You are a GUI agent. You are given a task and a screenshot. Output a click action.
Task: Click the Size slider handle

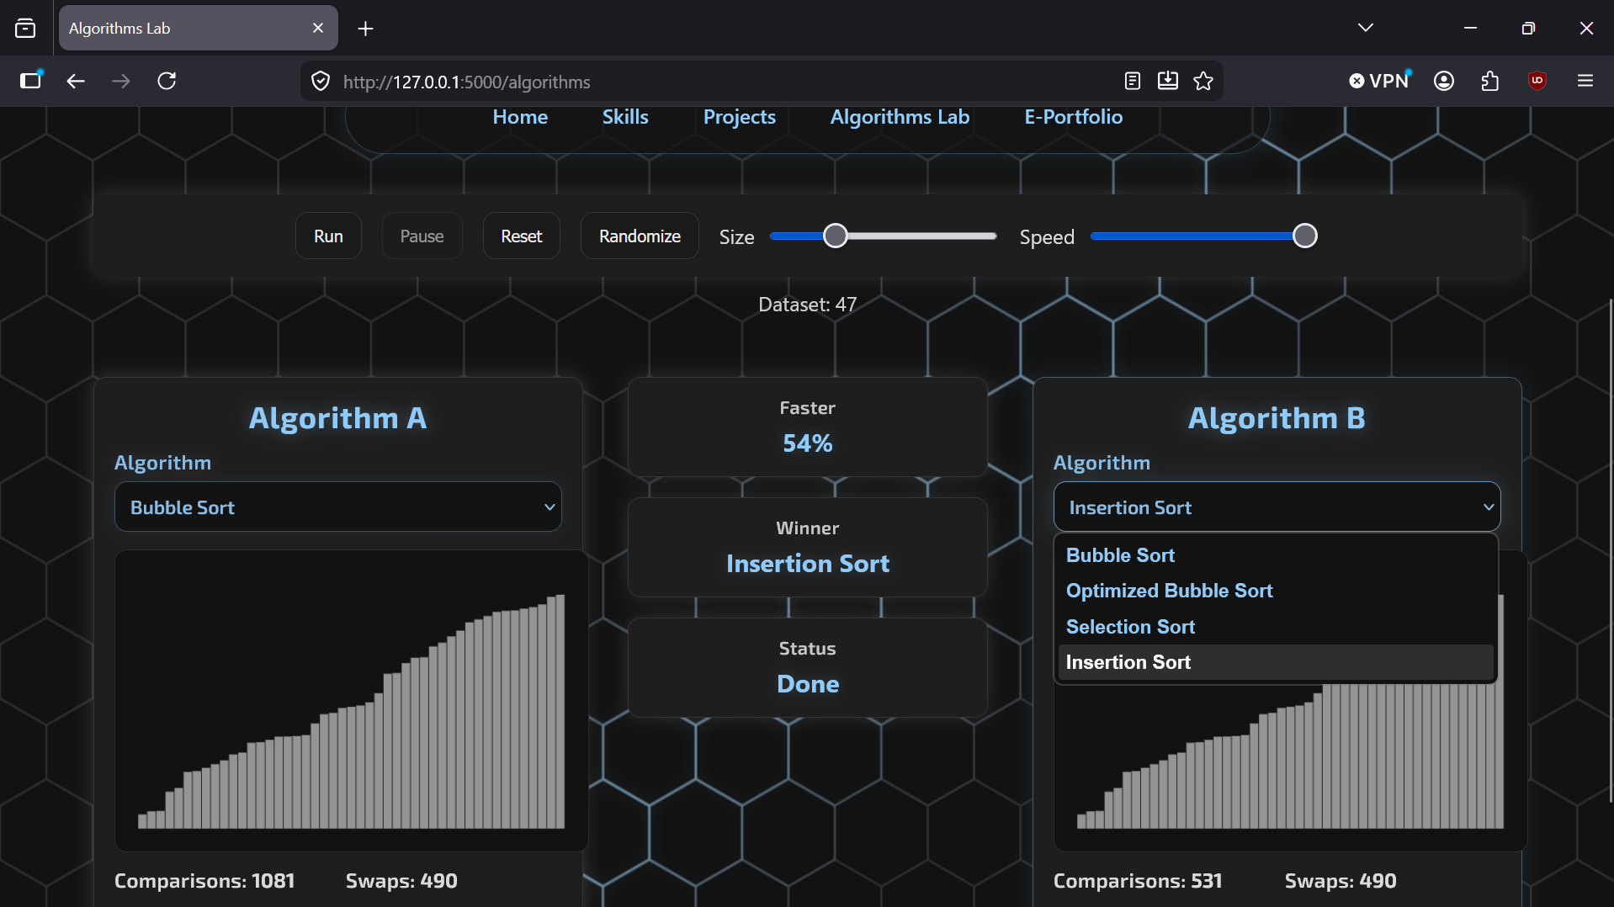(835, 236)
